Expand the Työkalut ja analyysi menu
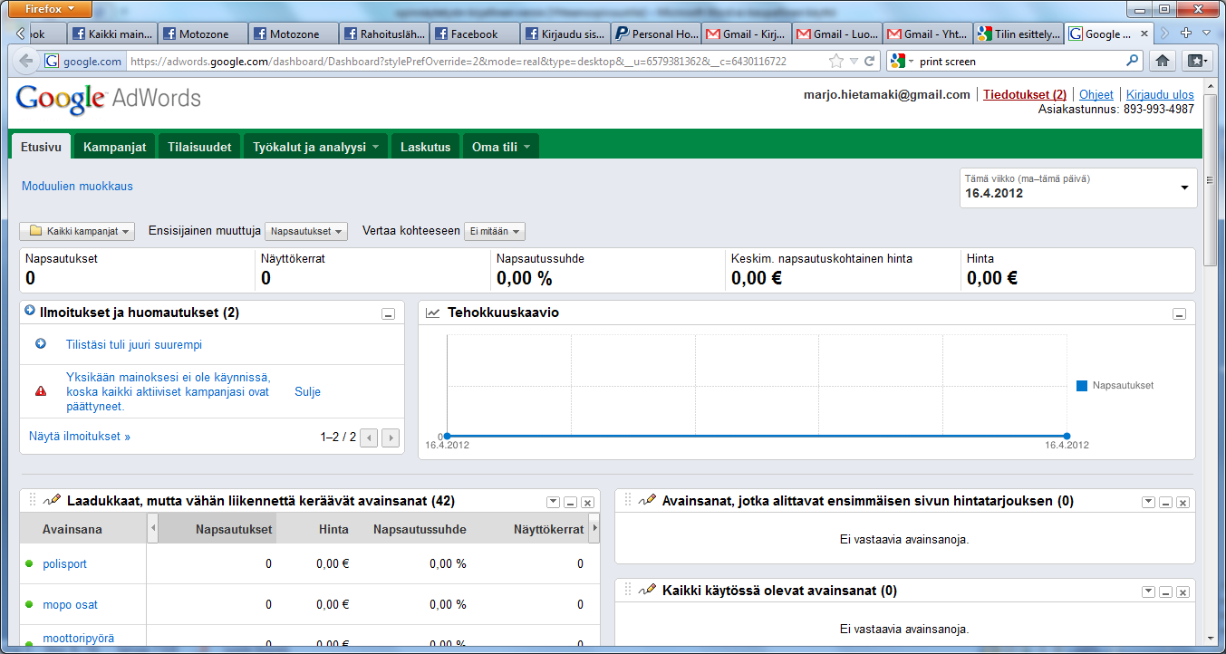The height and width of the screenshot is (654, 1226). (x=315, y=147)
